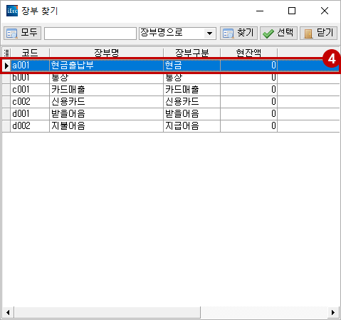Click the horizontal scrollbar thumb
Viewport: 341px width, 320px height.
coord(107,312)
